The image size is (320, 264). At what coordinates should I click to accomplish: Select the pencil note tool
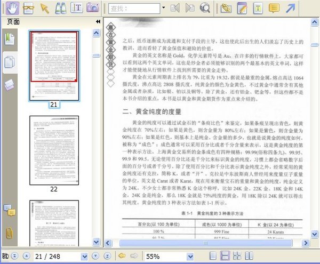point(242,8)
